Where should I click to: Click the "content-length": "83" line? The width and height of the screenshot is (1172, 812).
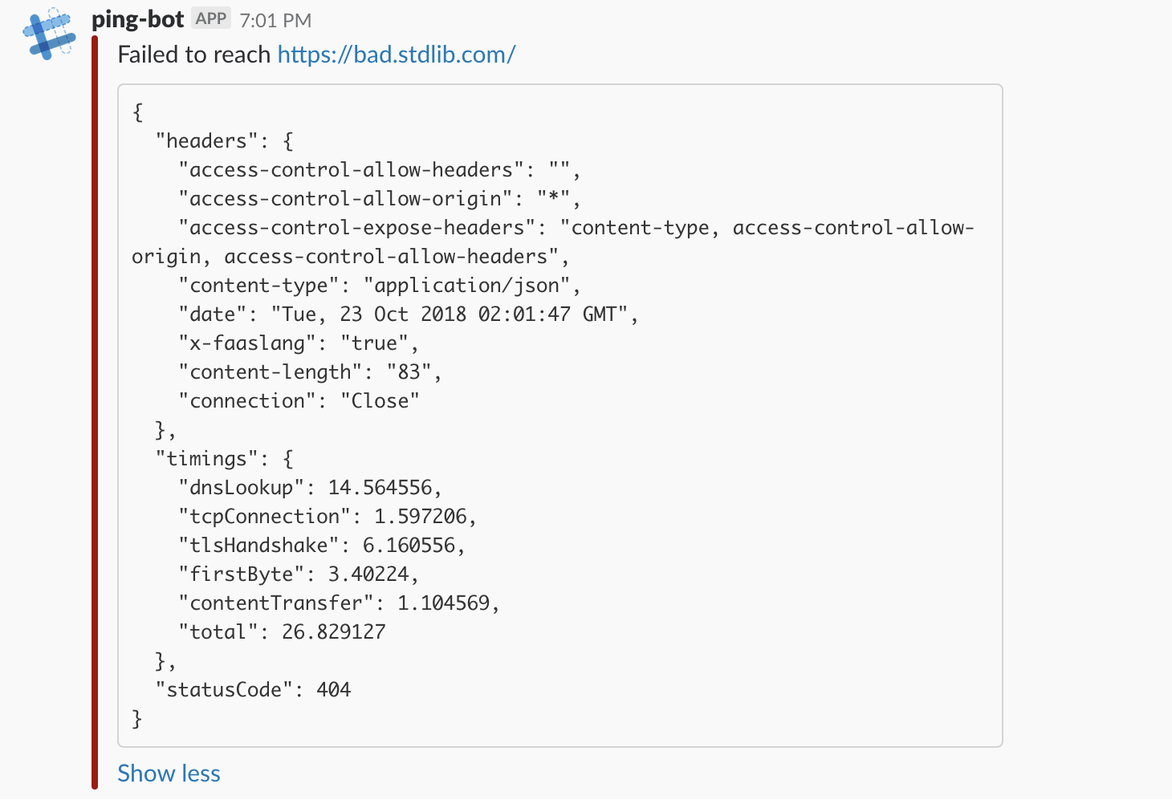[310, 371]
